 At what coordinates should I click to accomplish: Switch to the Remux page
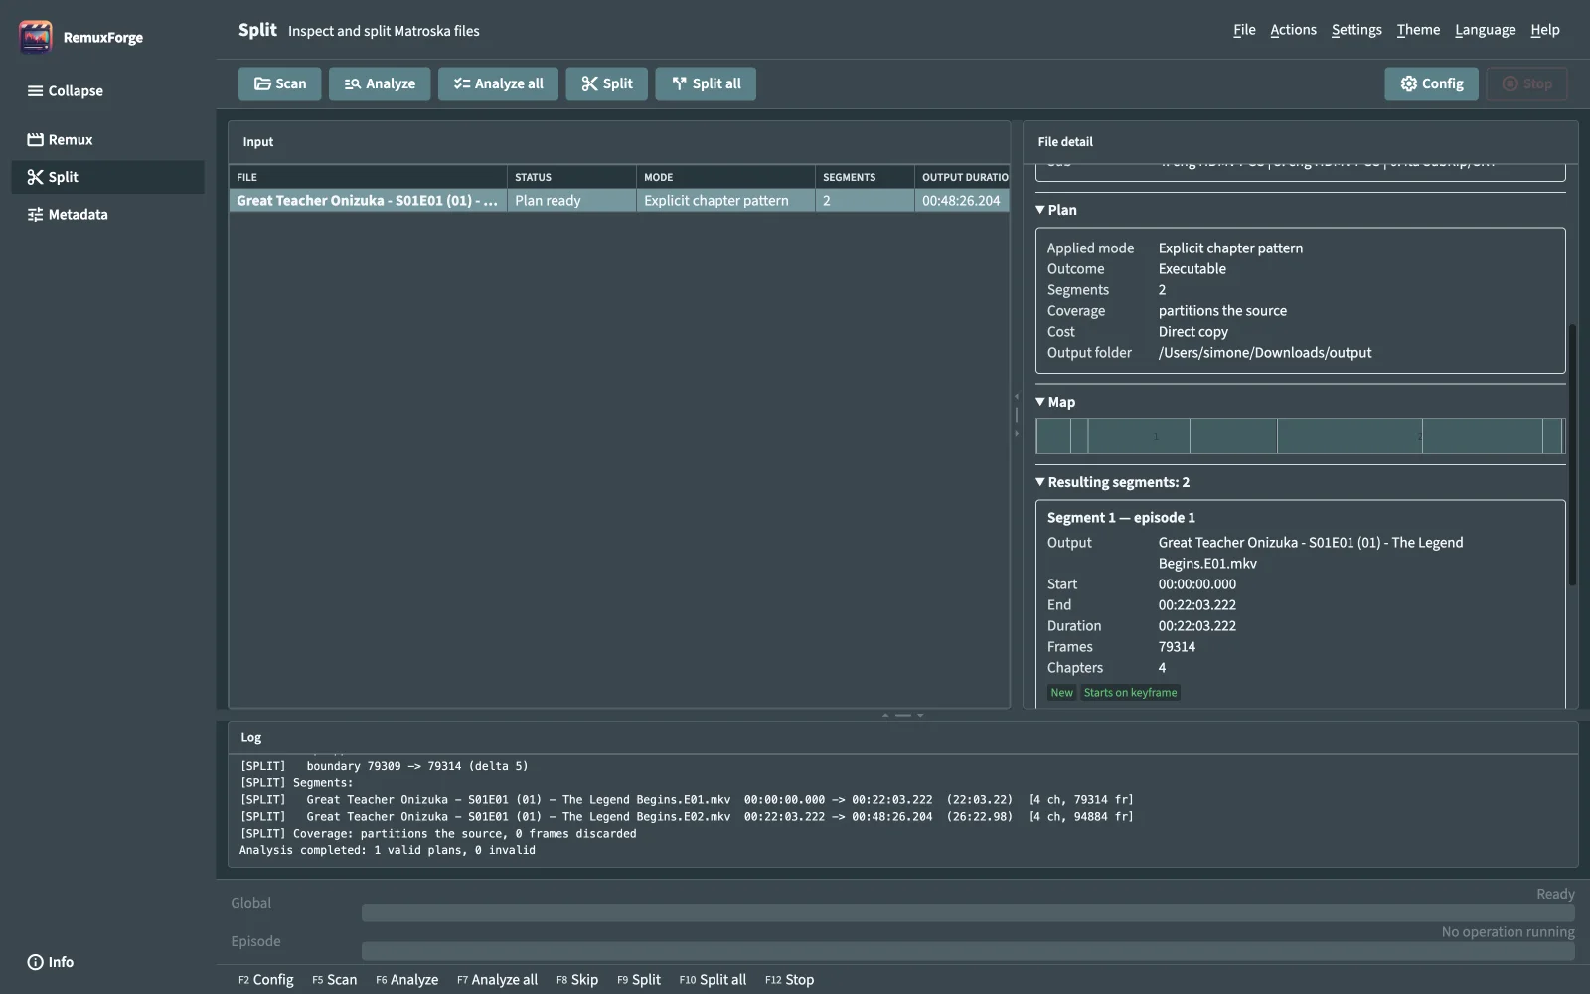[107, 140]
